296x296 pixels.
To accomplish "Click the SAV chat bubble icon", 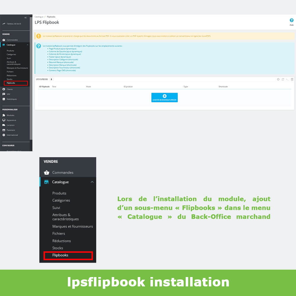I will (4, 94).
